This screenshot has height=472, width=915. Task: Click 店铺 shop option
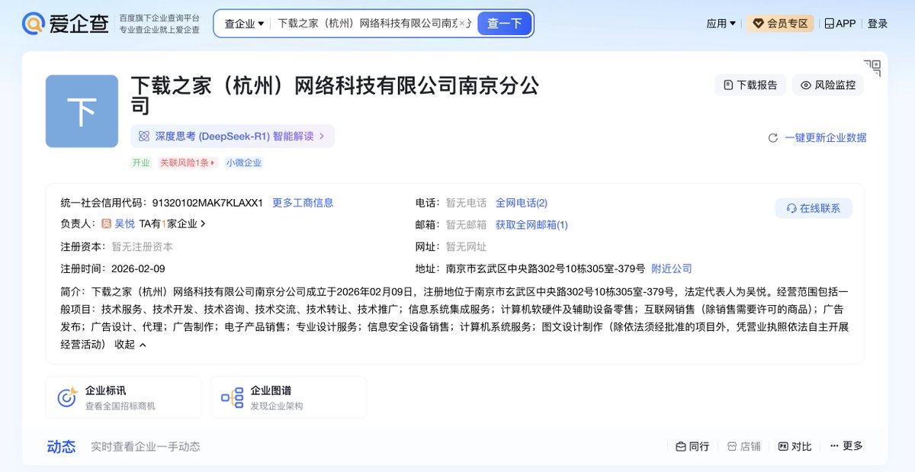743,446
